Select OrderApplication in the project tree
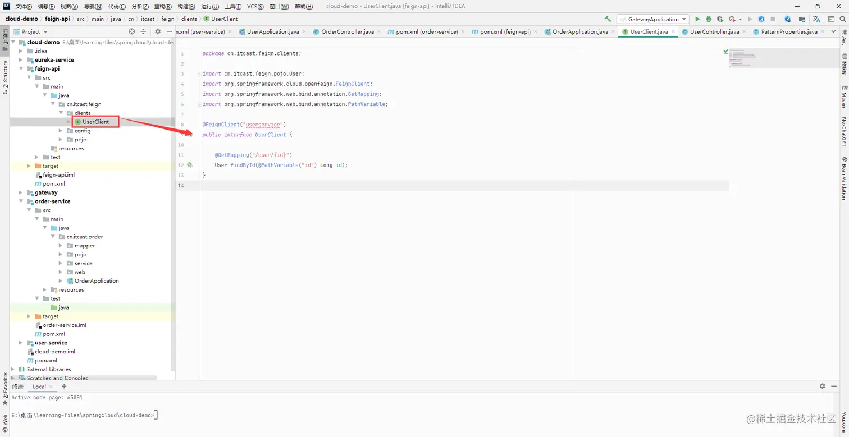The width and height of the screenshot is (849, 437). pyautogui.click(x=97, y=281)
